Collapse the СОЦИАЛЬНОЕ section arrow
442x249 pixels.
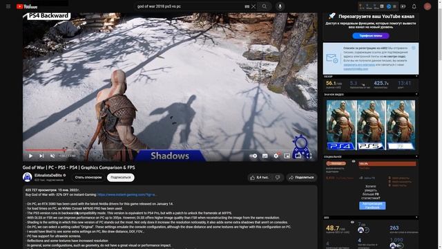(416, 157)
